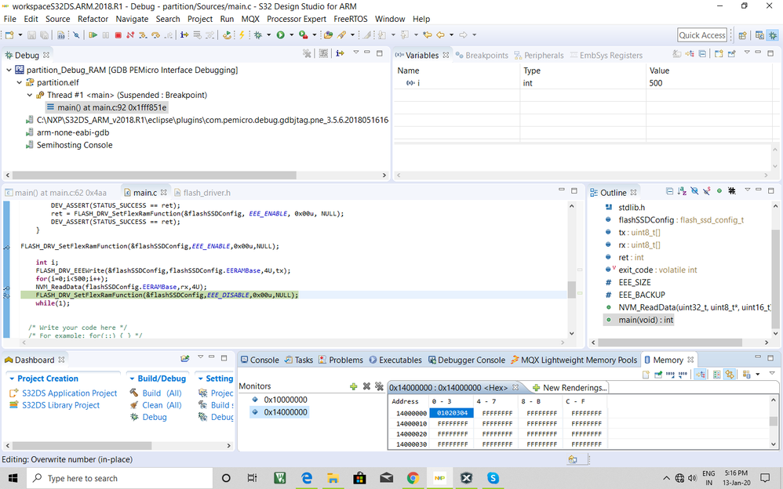
Task: Open Skype from the Windows taskbar
Action: pyautogui.click(x=493, y=477)
